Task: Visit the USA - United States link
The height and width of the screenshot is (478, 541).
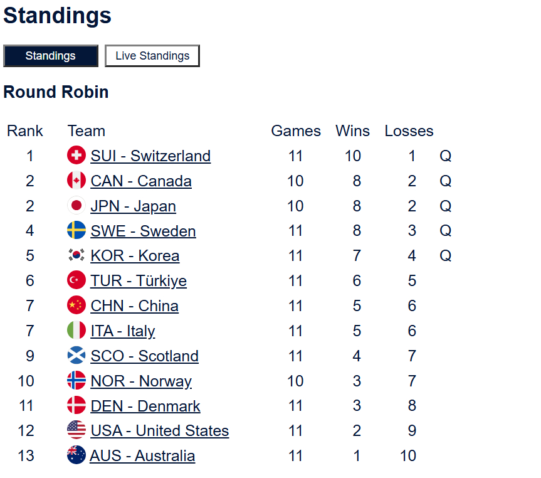Action: [x=160, y=431]
